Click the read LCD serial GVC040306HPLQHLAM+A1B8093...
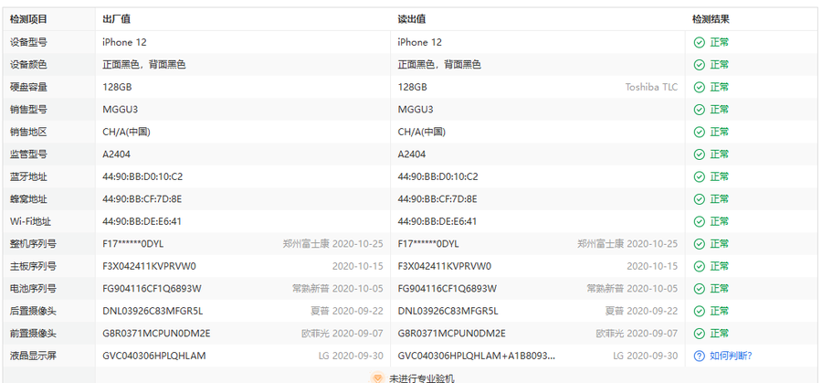This screenshot has height=383, width=822. (477, 356)
